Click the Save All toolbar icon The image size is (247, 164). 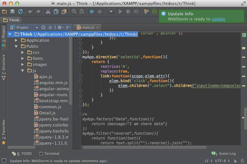coord(12,11)
